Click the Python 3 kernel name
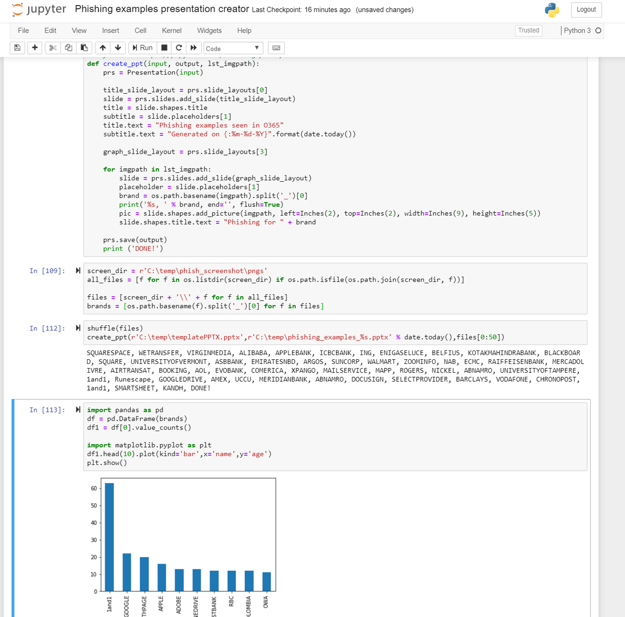625x617 pixels. [x=577, y=31]
